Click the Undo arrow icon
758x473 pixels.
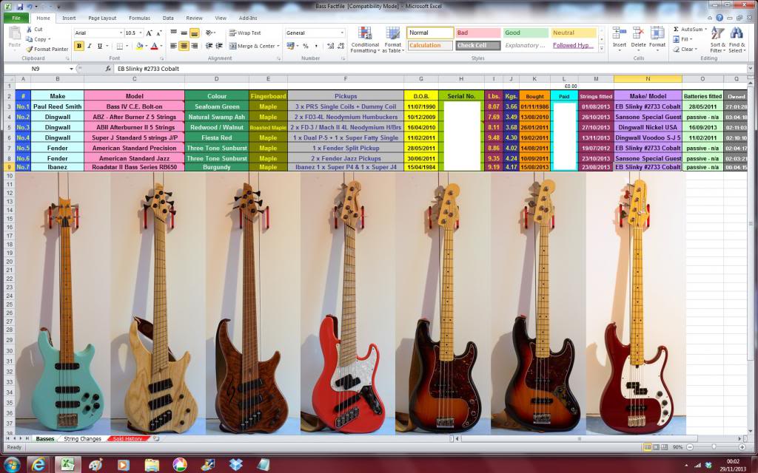tap(30, 7)
